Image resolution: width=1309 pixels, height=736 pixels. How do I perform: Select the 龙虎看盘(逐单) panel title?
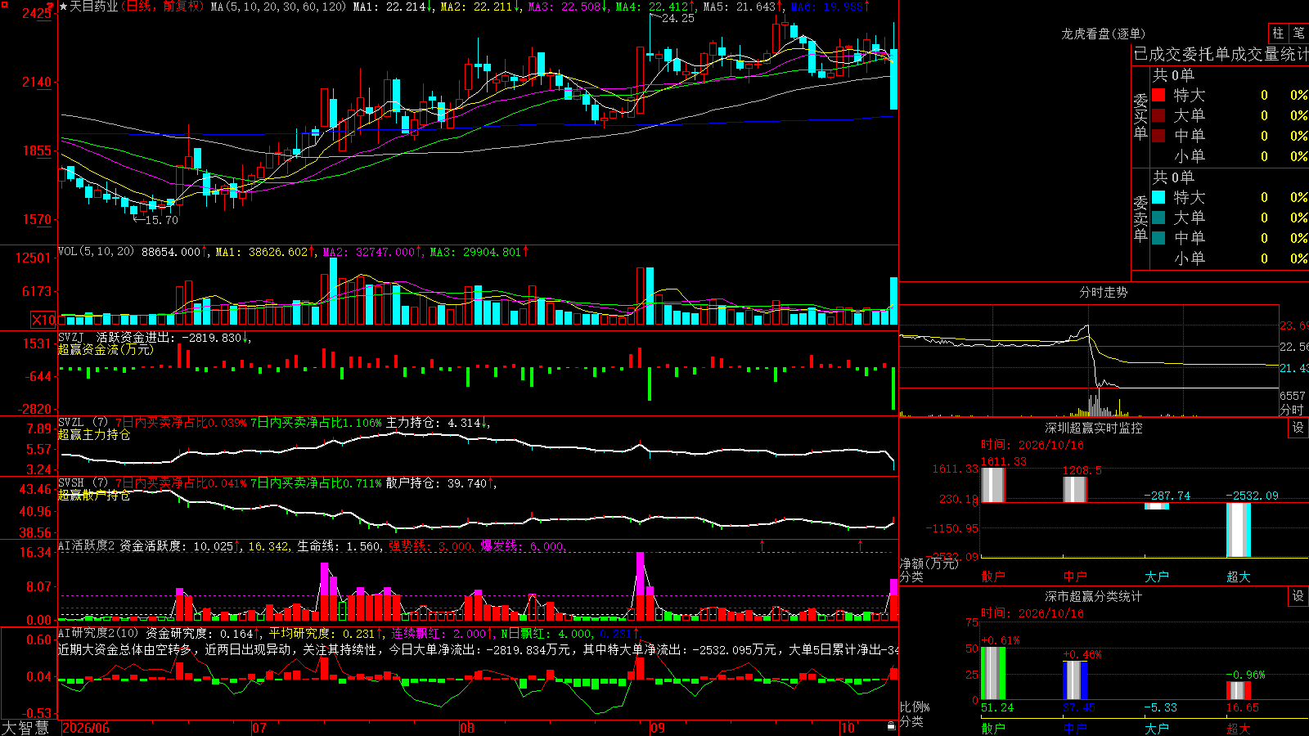1103,34
